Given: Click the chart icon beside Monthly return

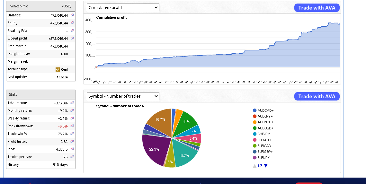Looking at the screenshot, I should tap(72, 110).
